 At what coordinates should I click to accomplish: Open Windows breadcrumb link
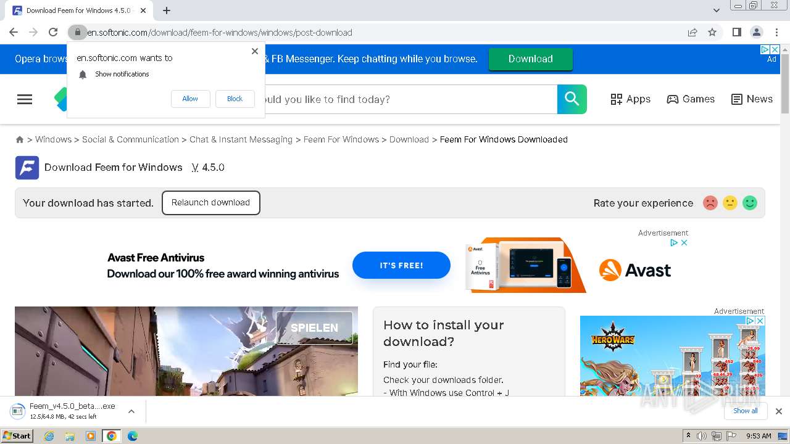pos(53,139)
